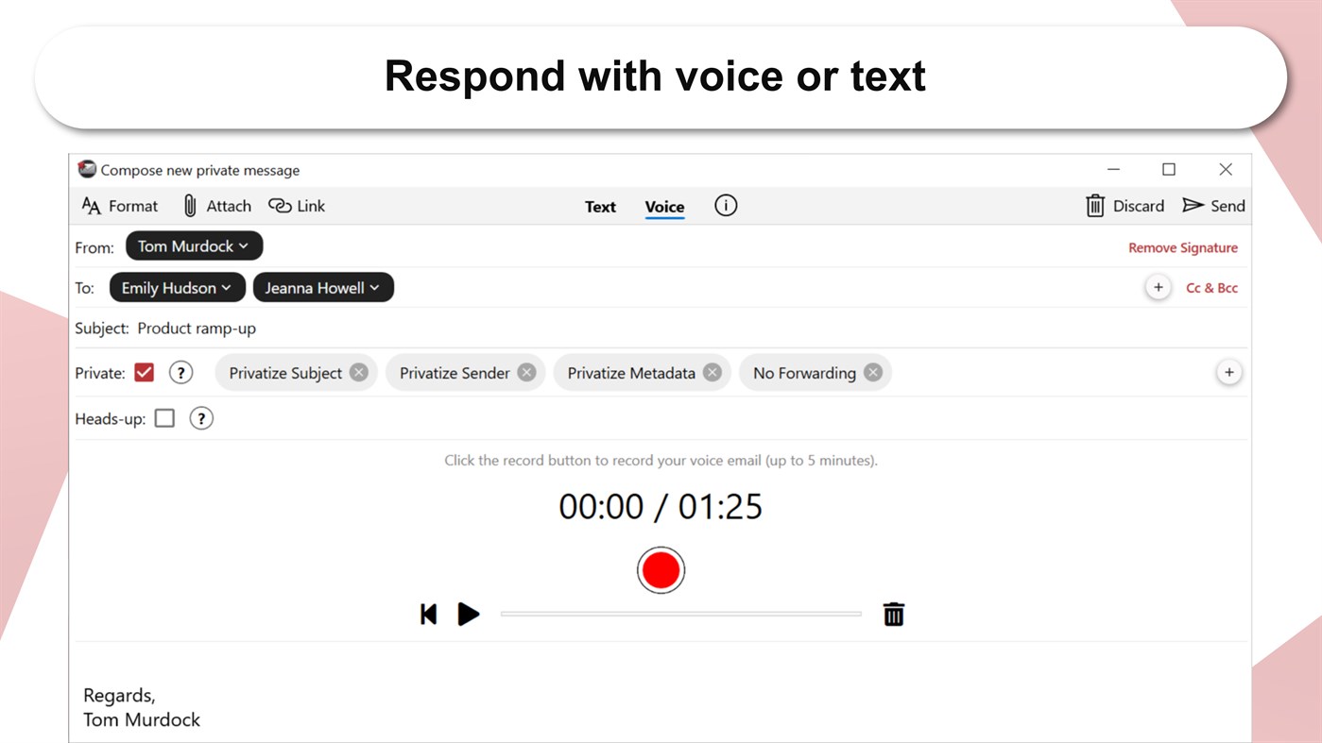
Task: Click the voice playback progress bar
Action: (681, 614)
